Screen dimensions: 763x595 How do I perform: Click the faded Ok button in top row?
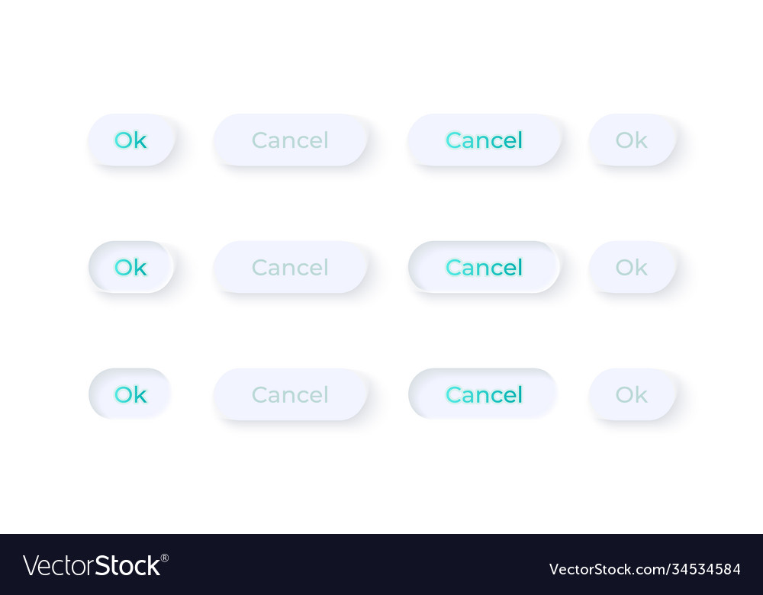[x=632, y=140]
